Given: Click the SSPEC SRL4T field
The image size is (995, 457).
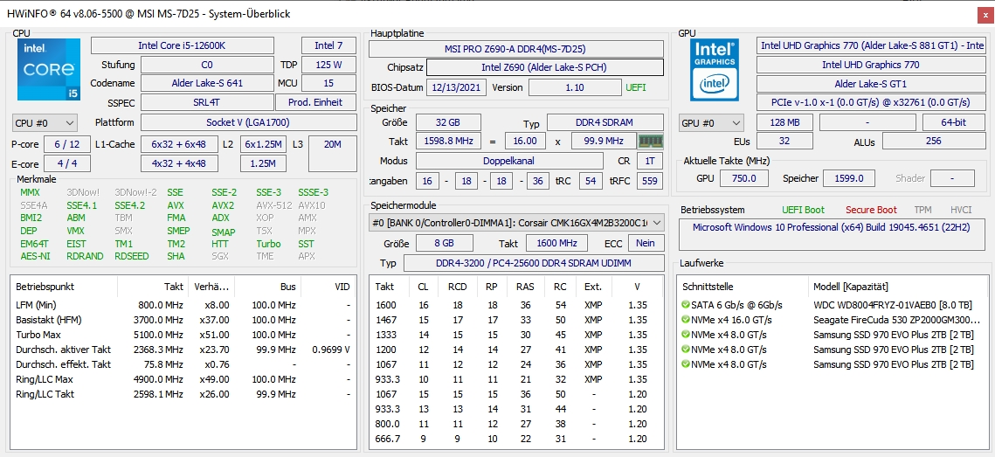Looking at the screenshot, I should click(207, 102).
